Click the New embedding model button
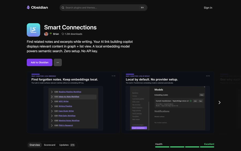The width and height of the screenshot is (241, 151). pos(202,95)
